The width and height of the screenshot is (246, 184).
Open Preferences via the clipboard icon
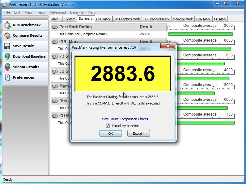pyautogui.click(x=7, y=77)
